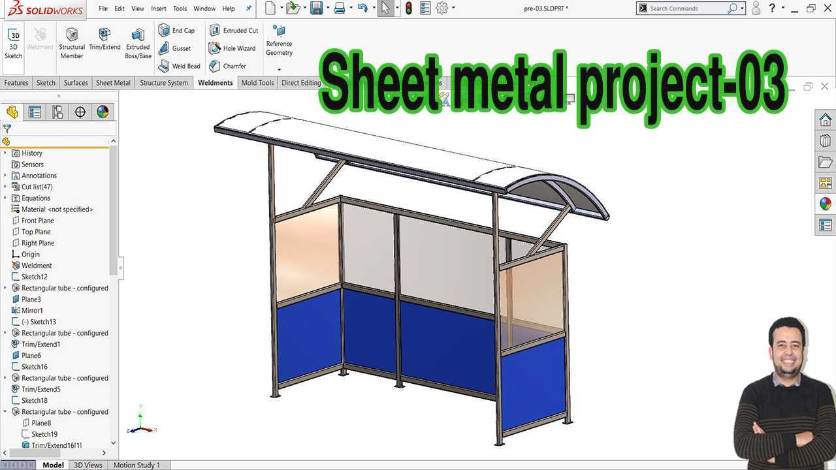Viewport: 836px width, 470px height.
Task: Add an End Cap
Action: click(177, 31)
